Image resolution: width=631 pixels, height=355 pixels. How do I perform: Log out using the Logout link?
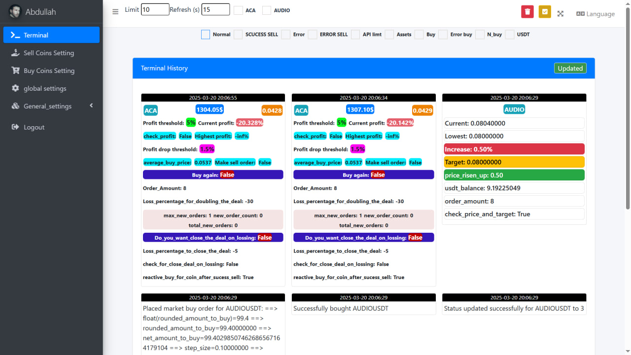tap(34, 127)
